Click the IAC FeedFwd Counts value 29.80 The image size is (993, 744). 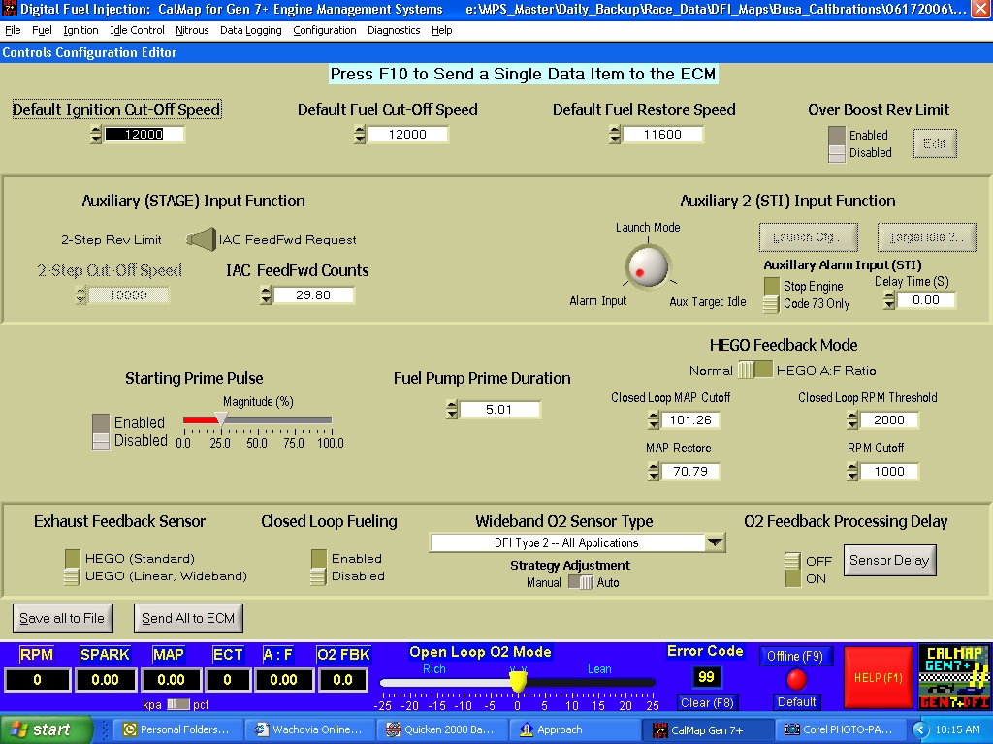(x=313, y=294)
